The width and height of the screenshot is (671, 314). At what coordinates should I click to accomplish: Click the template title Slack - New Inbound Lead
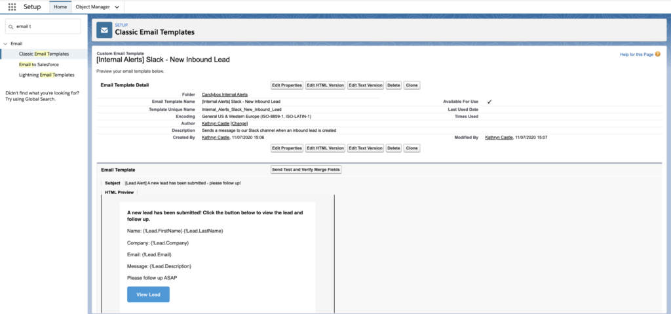tap(163, 60)
